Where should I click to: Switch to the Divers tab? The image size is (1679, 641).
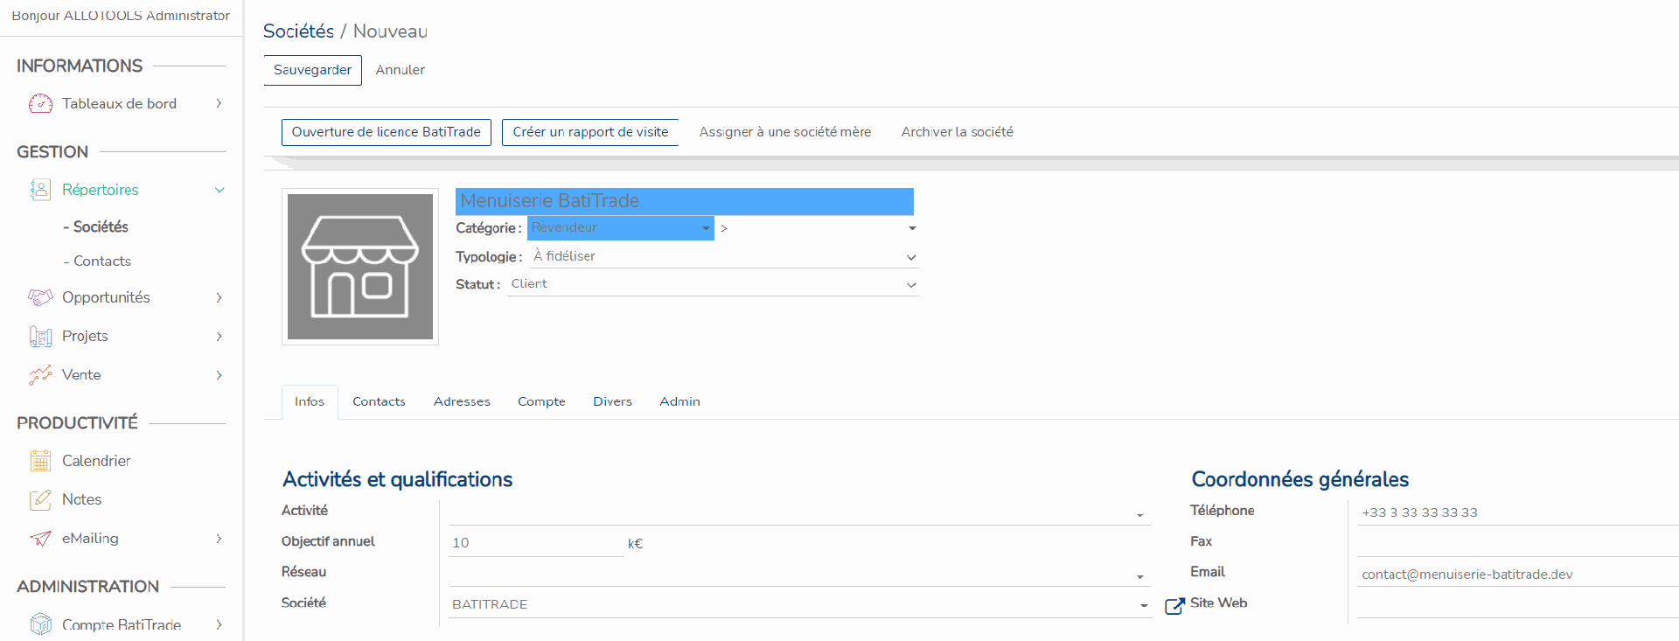(x=612, y=401)
